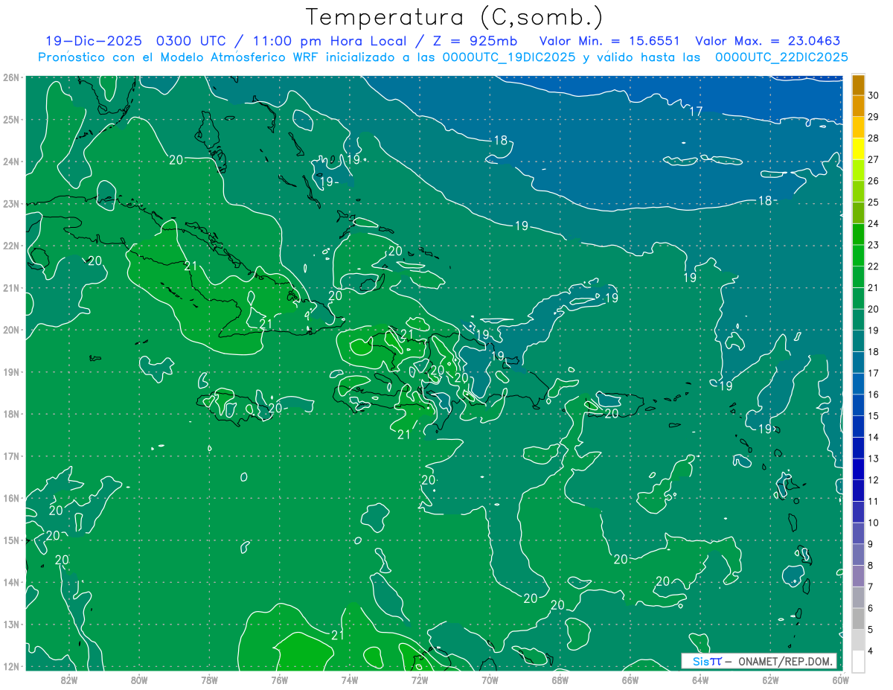Click the yellow swatch between 27 and 28
Image resolution: width=893 pixels, height=690 pixels.
(x=859, y=149)
